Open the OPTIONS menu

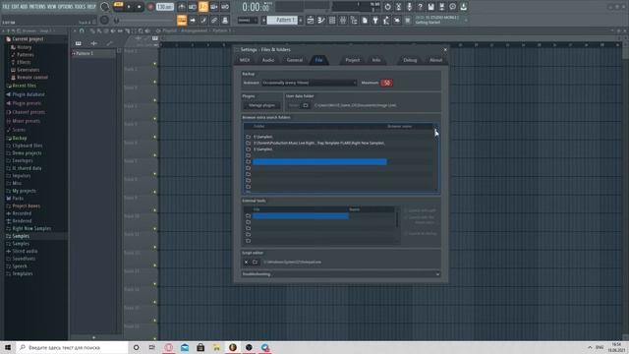click(66, 7)
